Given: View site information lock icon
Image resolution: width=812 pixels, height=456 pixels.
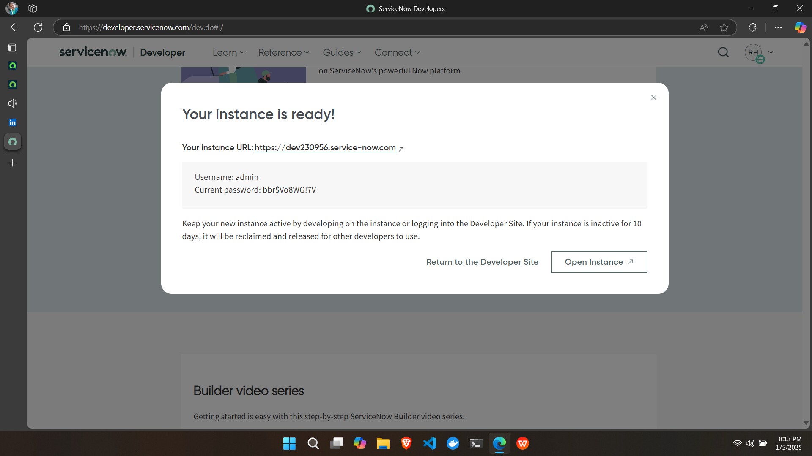Looking at the screenshot, I should 66,27.
